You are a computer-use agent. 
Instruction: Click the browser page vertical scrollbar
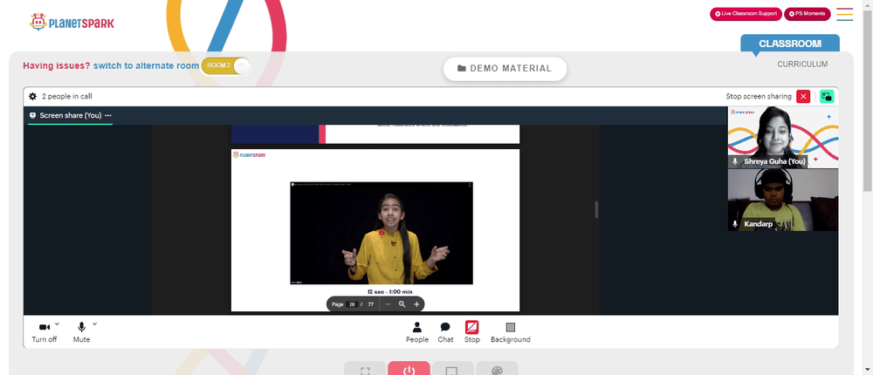[x=868, y=100]
